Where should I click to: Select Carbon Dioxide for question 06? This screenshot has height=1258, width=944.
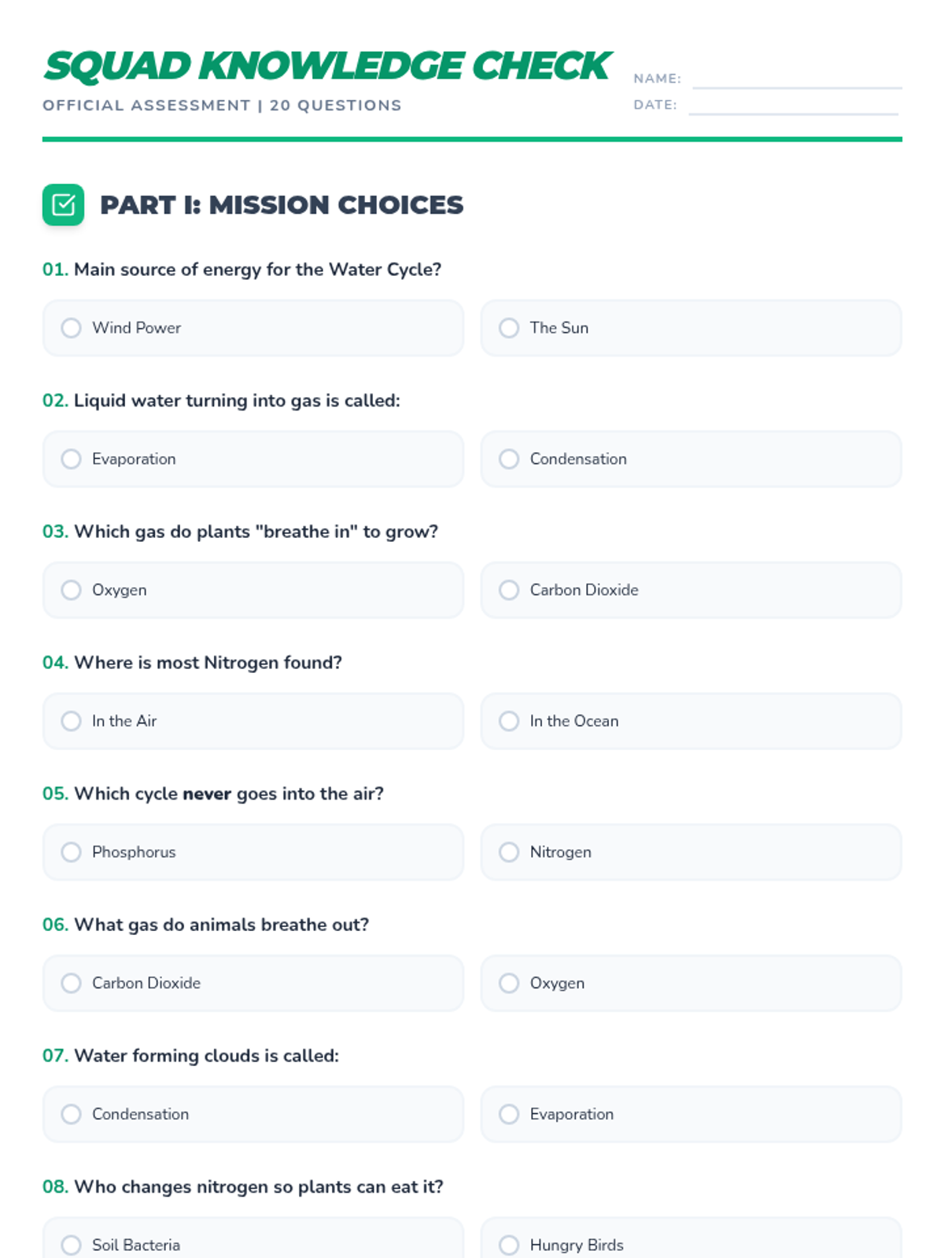coord(72,984)
